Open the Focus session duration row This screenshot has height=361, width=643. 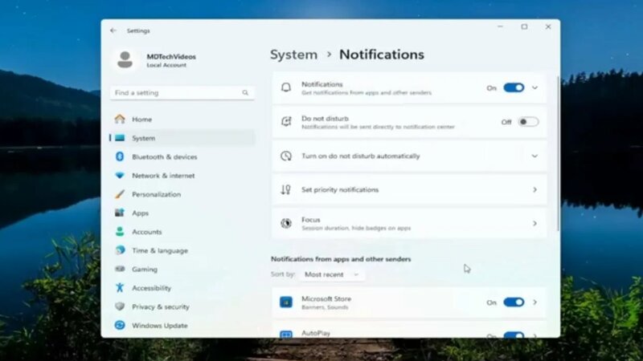[409, 224]
